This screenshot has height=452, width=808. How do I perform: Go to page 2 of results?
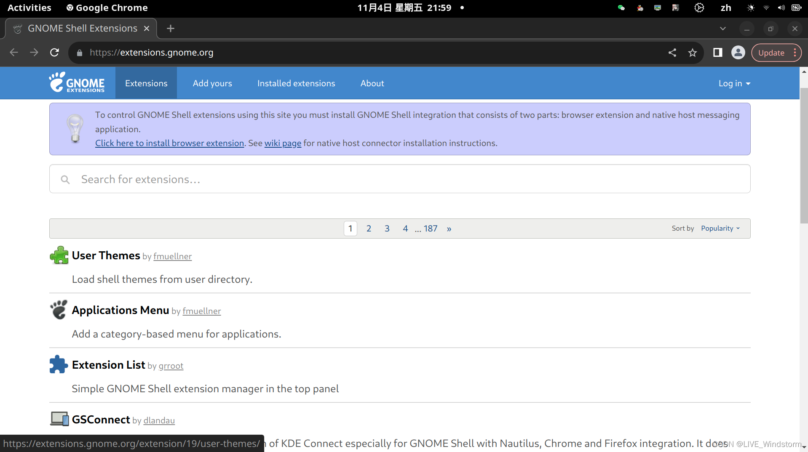pyautogui.click(x=369, y=229)
